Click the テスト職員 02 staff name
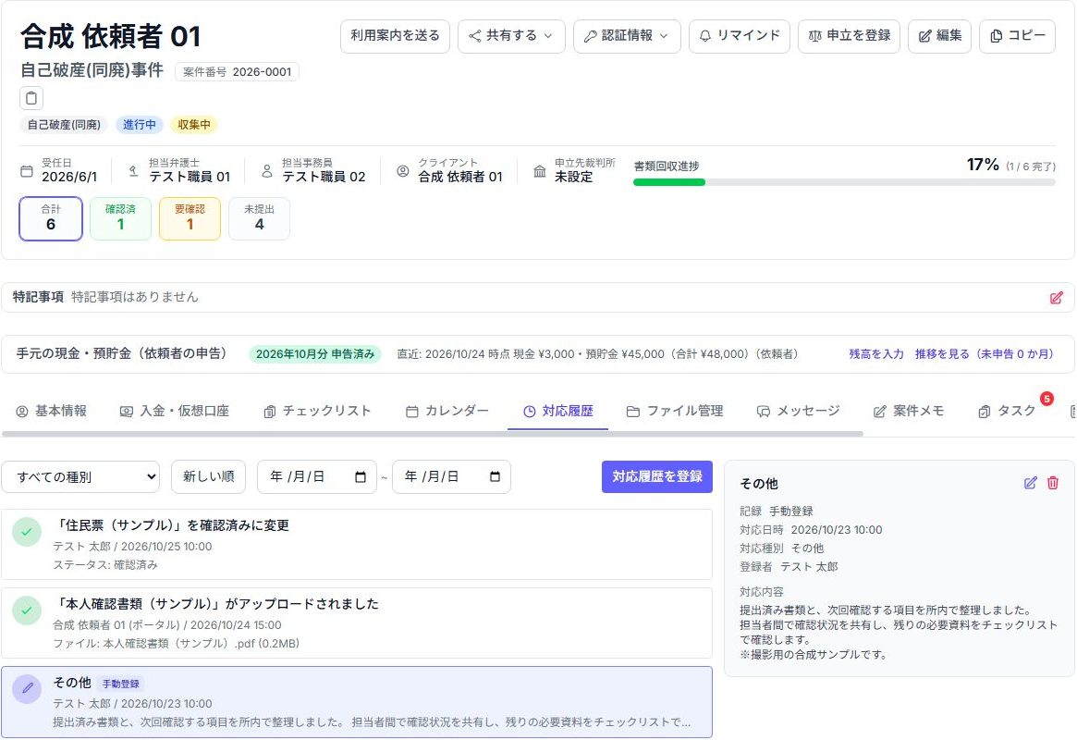The width and height of the screenshot is (1077, 740). [x=324, y=177]
